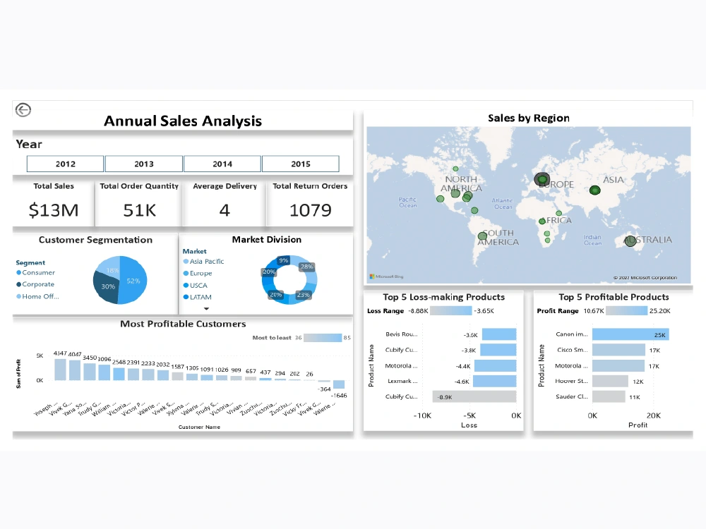Select the 52% slice of Customer Segmentation pie
The image size is (706, 529).
pos(134,281)
